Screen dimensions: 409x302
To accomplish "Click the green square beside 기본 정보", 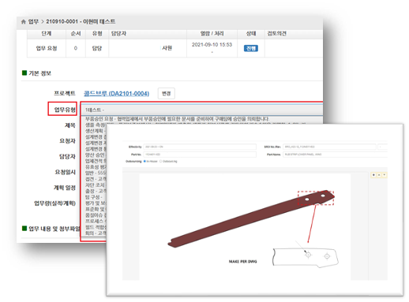I will click(24, 73).
